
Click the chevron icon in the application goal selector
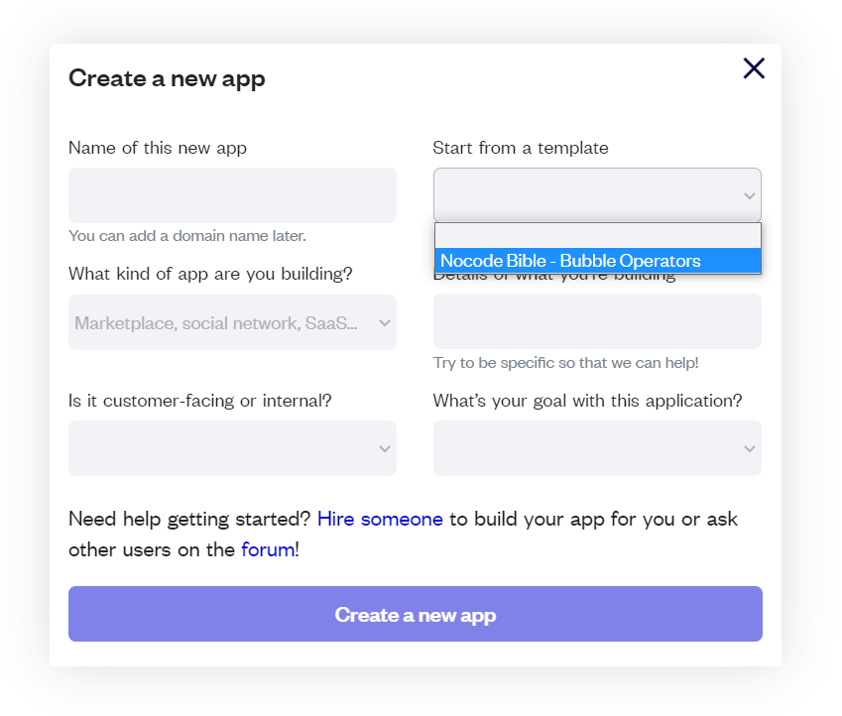749,448
